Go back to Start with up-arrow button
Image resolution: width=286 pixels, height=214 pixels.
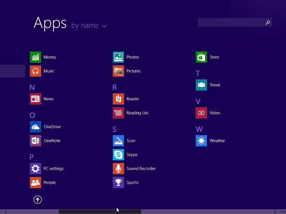tap(38, 200)
